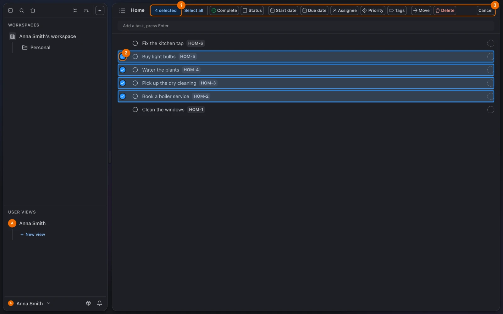Viewport: 503px width, 314px height.
Task: Click New view link
Action: pos(33,235)
